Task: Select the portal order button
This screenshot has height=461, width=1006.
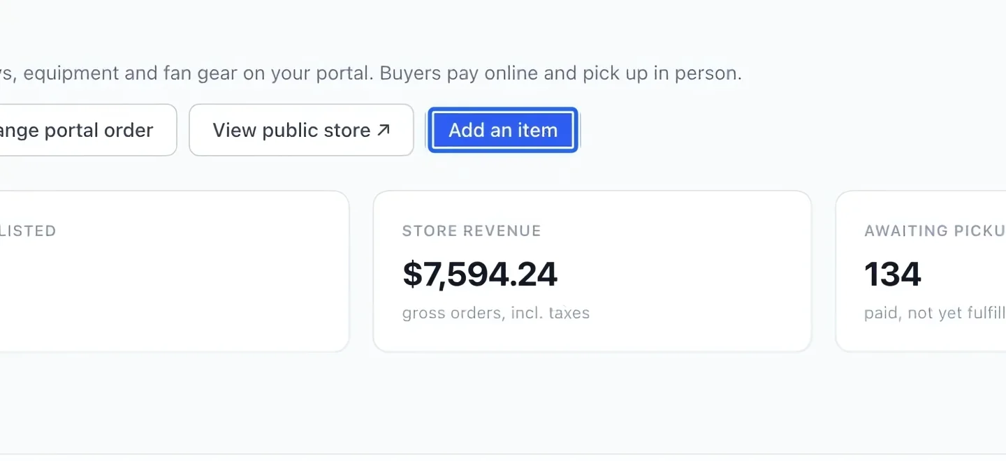Action: point(87,130)
